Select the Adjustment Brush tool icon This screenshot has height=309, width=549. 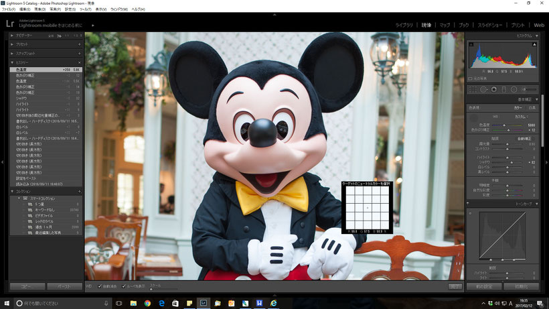point(530,89)
